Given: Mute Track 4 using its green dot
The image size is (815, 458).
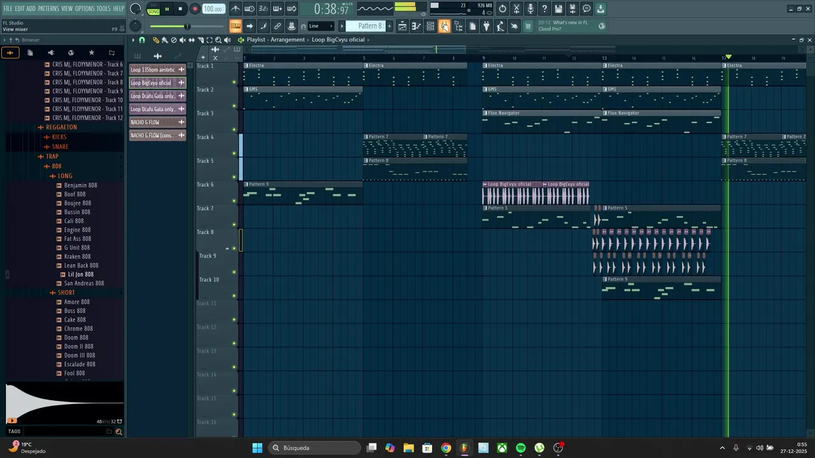Looking at the screenshot, I should pos(234,153).
